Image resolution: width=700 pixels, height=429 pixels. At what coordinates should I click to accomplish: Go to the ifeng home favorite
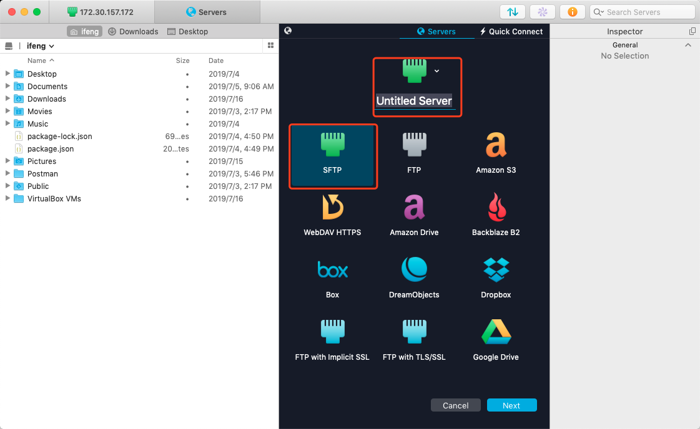pyautogui.click(x=85, y=31)
